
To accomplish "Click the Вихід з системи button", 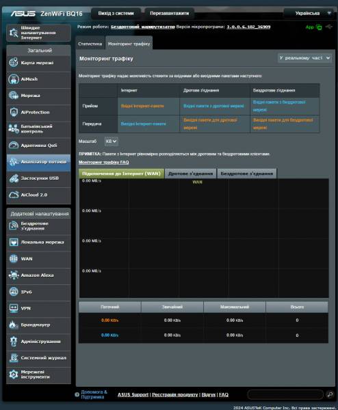I will 116,14.
